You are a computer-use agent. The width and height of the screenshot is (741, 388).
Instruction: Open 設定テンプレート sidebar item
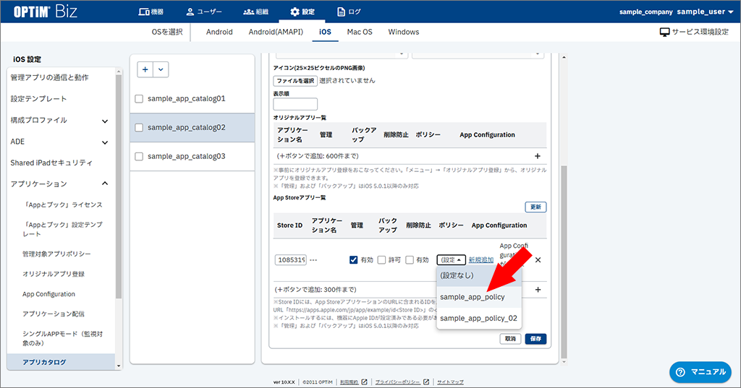point(38,99)
